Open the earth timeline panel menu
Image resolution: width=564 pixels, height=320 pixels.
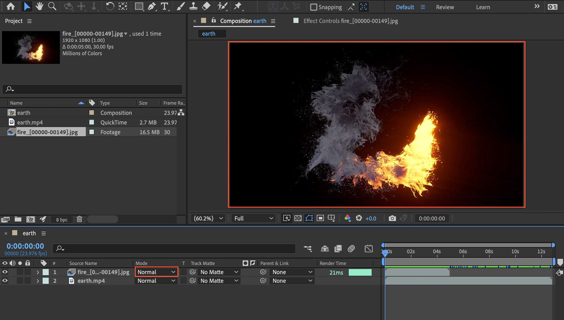[43, 233]
